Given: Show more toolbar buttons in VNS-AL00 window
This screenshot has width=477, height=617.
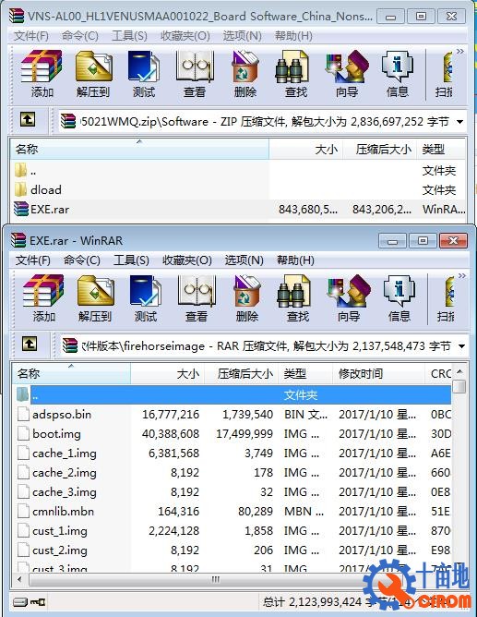Looking at the screenshot, I should (x=460, y=52).
